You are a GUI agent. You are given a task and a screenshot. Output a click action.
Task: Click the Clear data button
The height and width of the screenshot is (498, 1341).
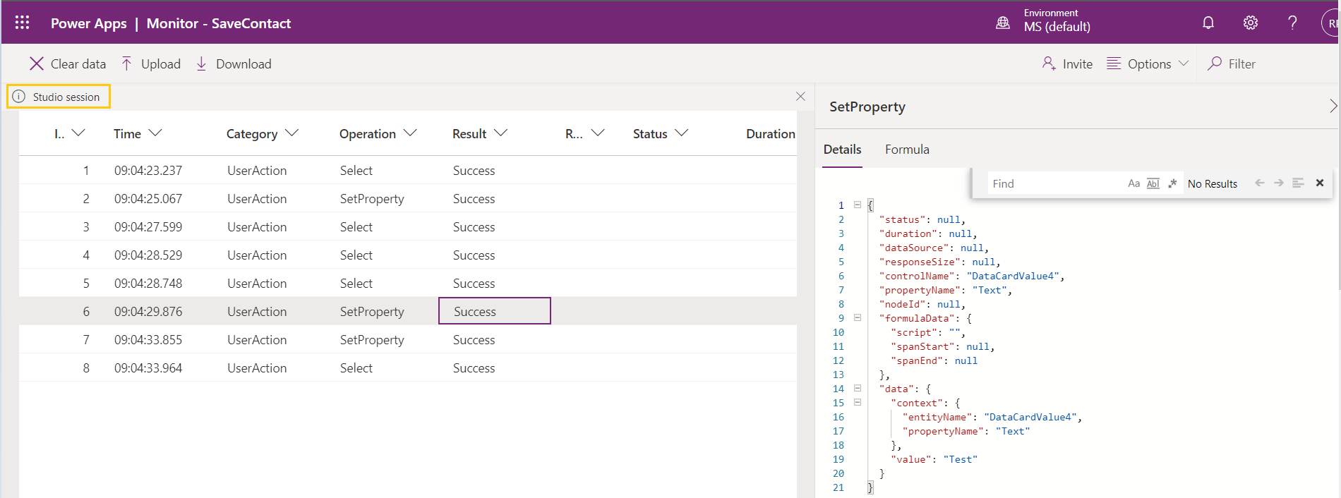click(68, 63)
